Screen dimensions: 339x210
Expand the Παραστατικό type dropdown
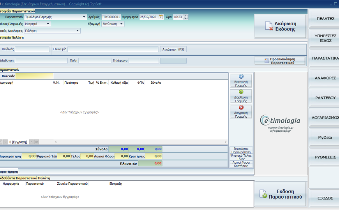[x=85, y=17]
